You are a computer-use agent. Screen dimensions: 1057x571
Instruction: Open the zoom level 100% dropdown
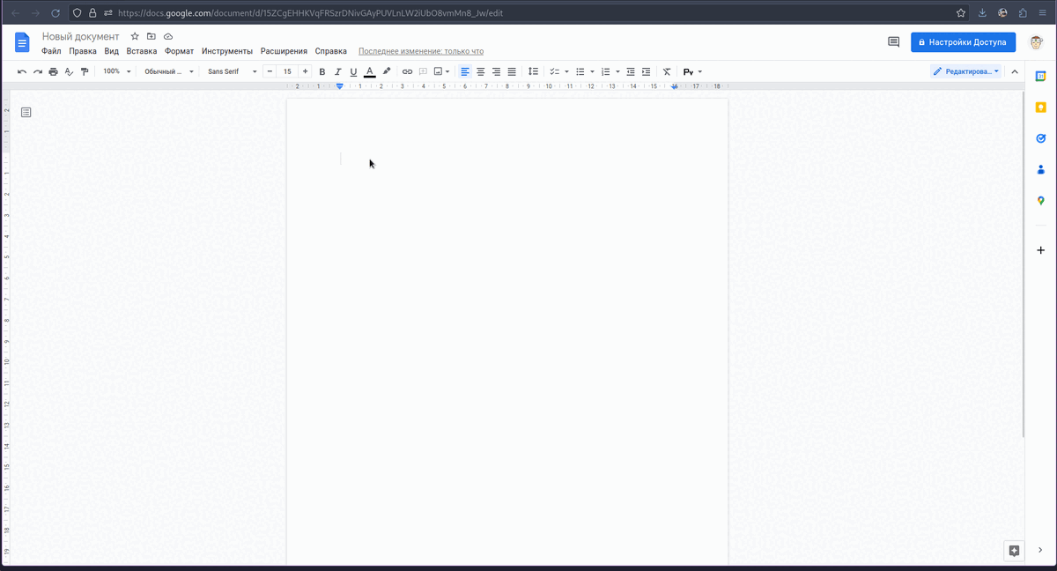(116, 71)
